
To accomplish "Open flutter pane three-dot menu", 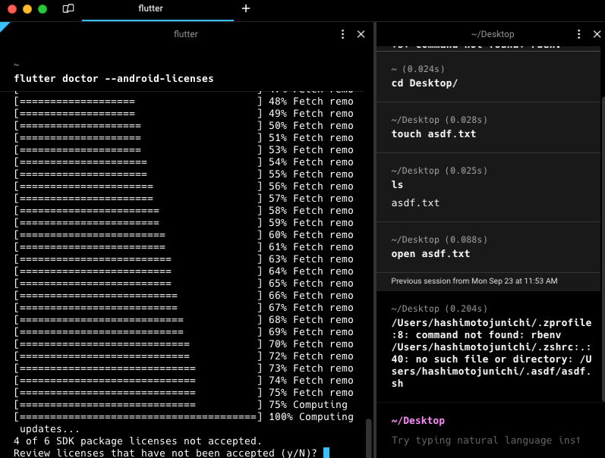I will coord(342,34).
